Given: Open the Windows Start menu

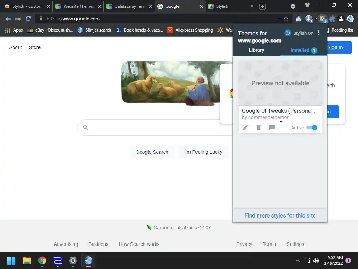Looking at the screenshot, I should tap(11, 261).
